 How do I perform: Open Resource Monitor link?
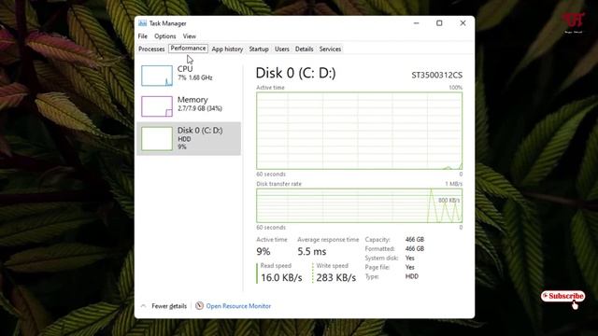point(238,306)
